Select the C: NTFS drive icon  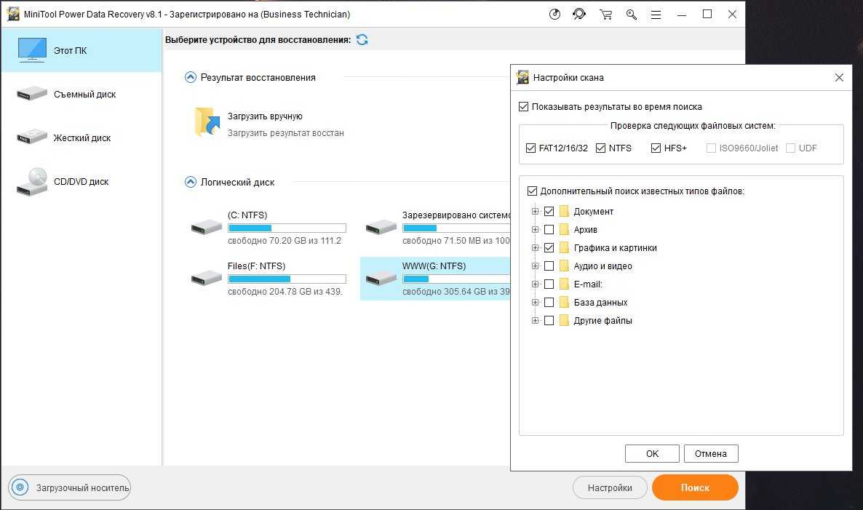pos(207,227)
